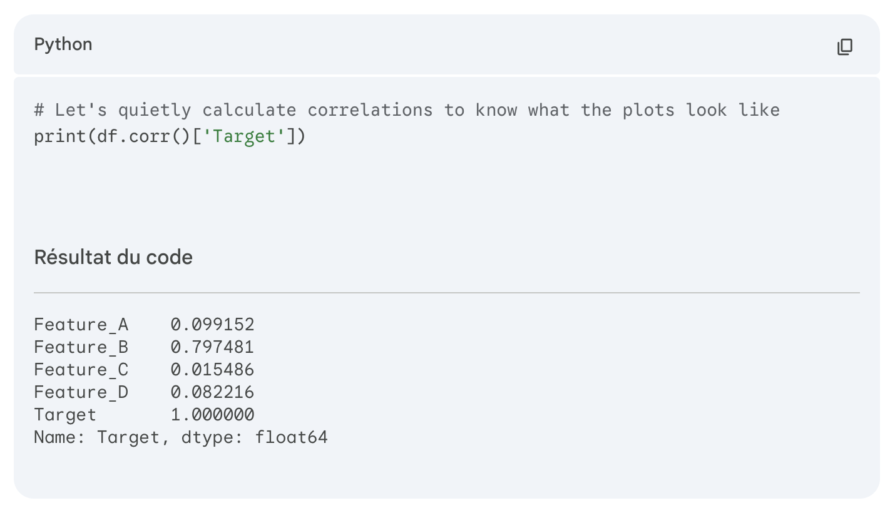The image size is (890, 508).
Task: Click the value 1.000000
Action: pyautogui.click(x=212, y=415)
